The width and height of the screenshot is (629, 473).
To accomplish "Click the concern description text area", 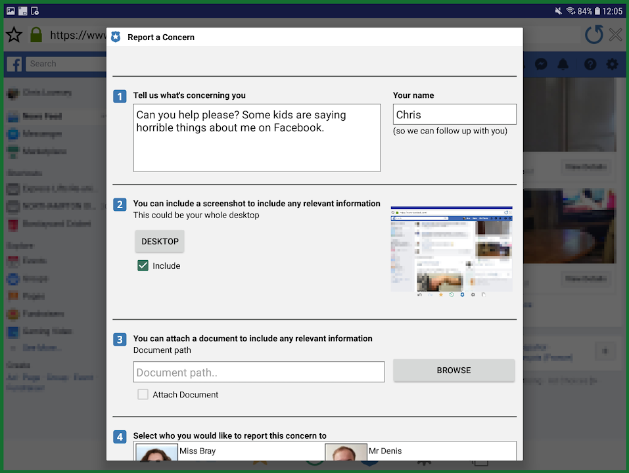I will [x=256, y=137].
